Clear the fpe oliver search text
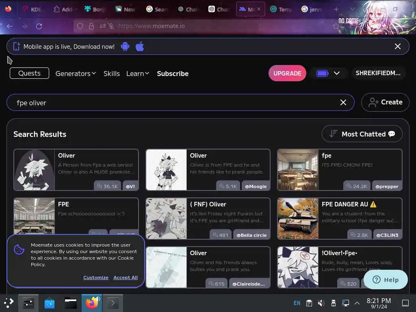 tap(343, 102)
